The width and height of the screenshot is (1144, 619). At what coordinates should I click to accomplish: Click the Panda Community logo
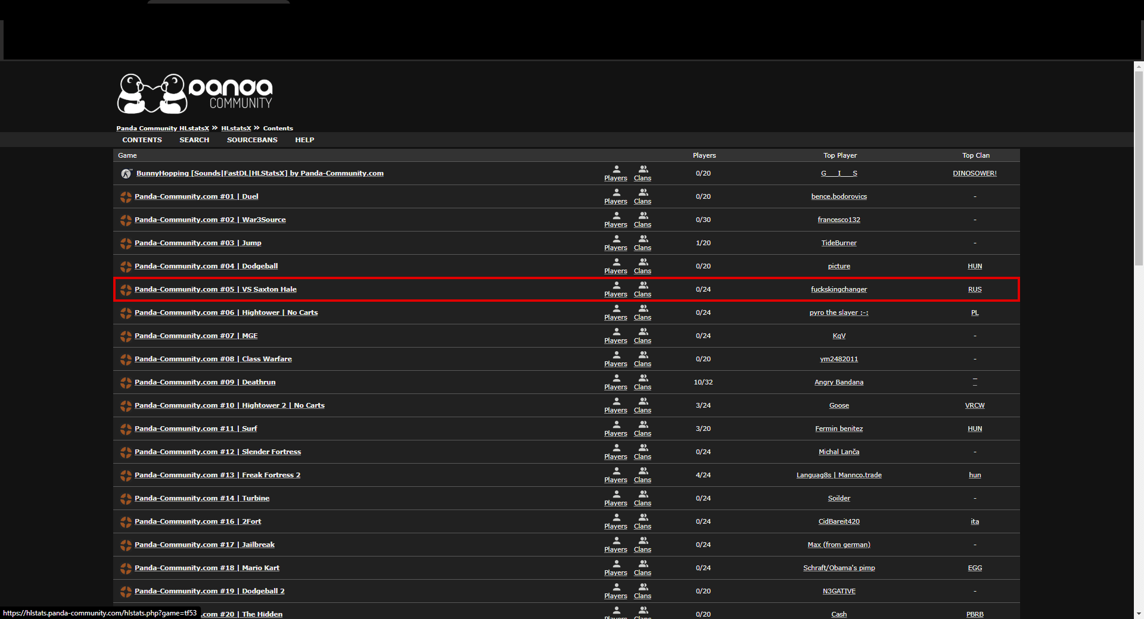point(194,94)
